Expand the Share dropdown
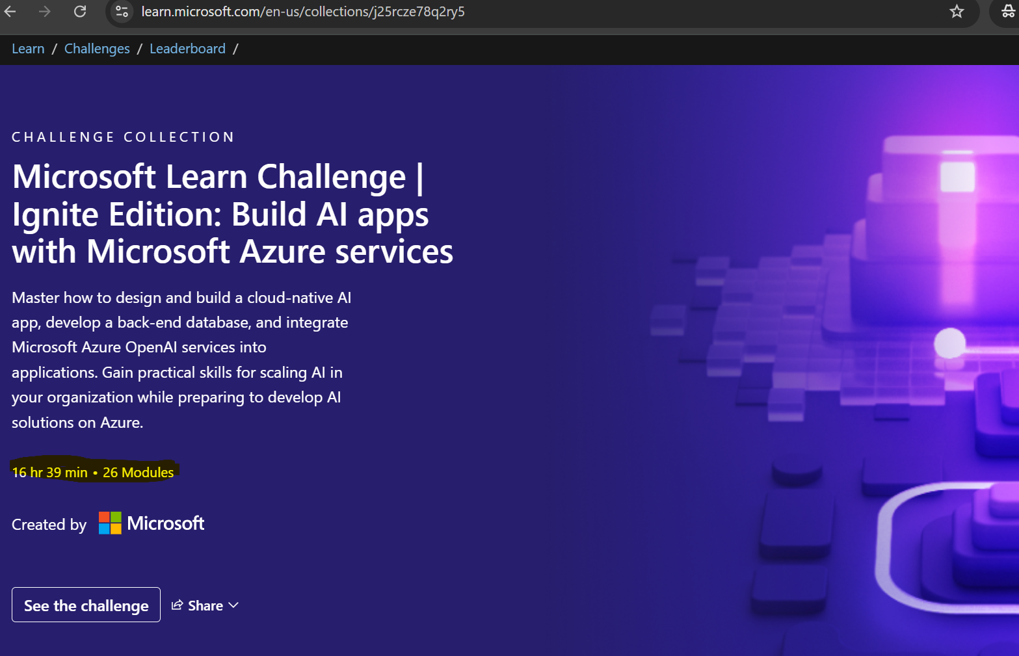This screenshot has width=1019, height=656. (205, 605)
